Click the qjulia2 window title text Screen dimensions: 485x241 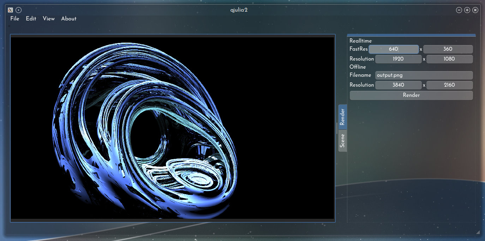(239, 10)
